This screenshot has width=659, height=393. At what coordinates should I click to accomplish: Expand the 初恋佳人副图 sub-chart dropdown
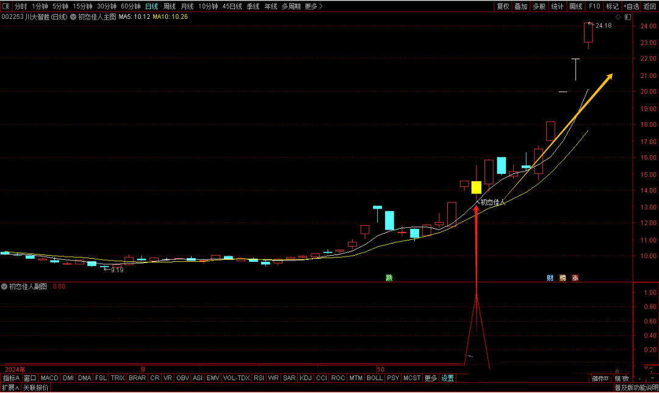[5, 286]
